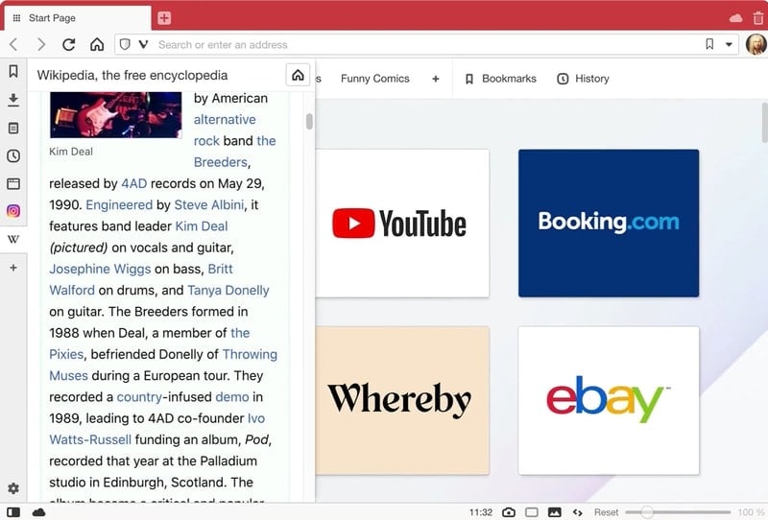Open the Window panel in the sidebar

(13, 183)
